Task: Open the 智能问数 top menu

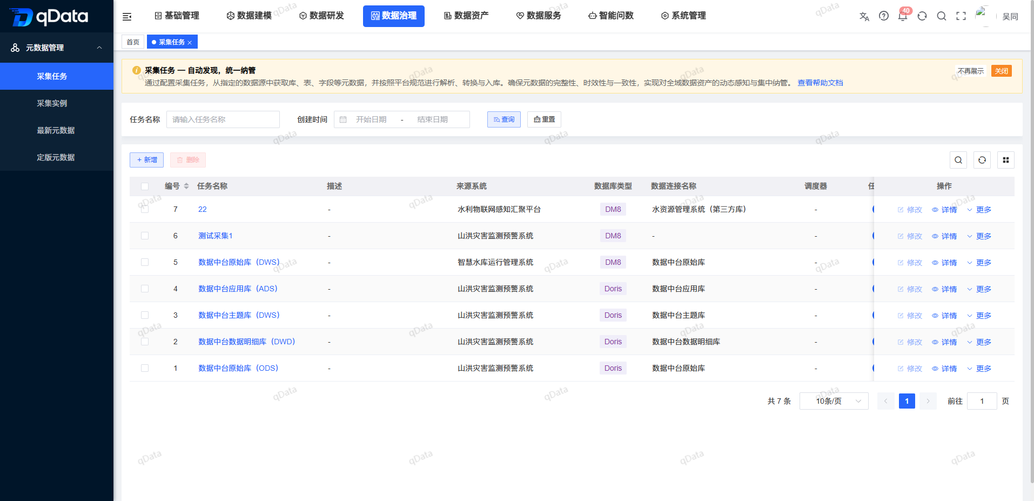Action: pyautogui.click(x=611, y=16)
